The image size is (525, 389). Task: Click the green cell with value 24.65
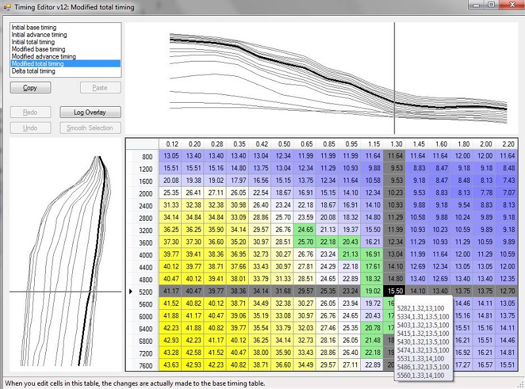tap(305, 229)
